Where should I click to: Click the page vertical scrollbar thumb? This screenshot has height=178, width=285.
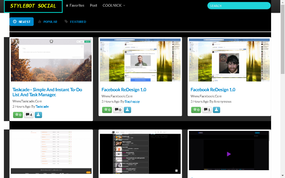tap(282, 39)
